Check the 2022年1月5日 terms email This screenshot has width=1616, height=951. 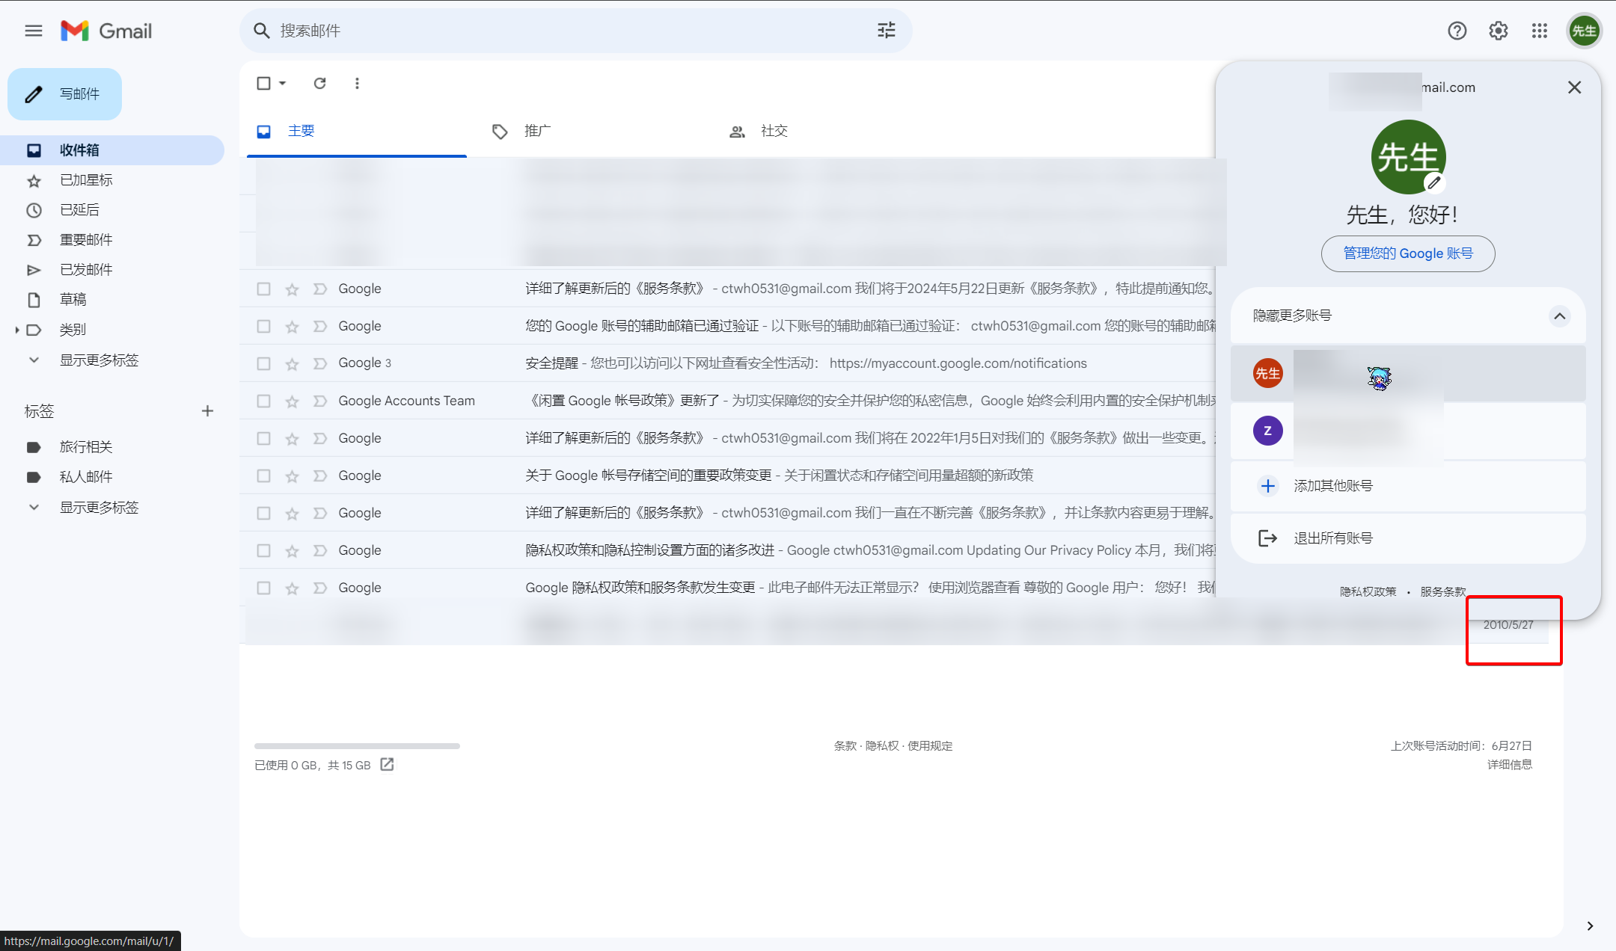(x=263, y=438)
